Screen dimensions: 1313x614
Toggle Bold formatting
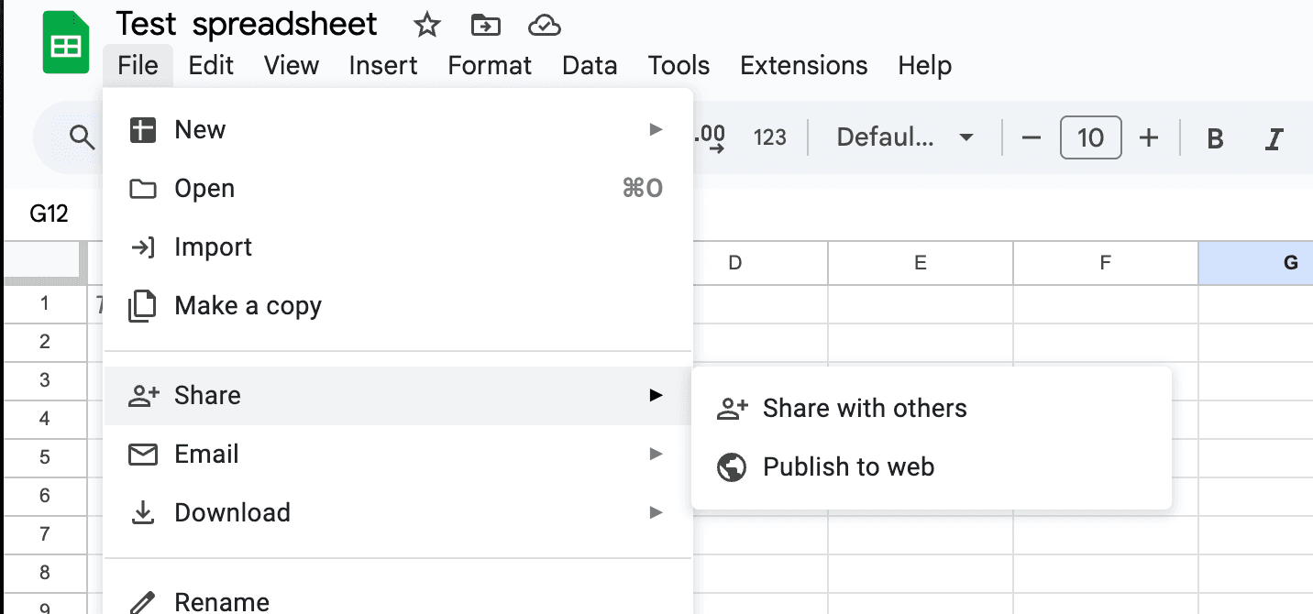coord(1215,138)
